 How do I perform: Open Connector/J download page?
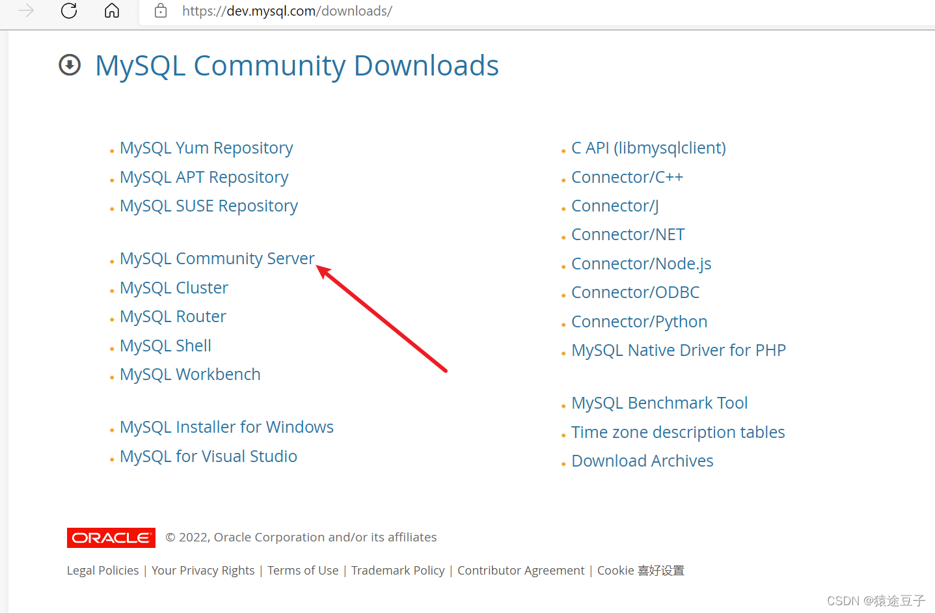point(615,206)
